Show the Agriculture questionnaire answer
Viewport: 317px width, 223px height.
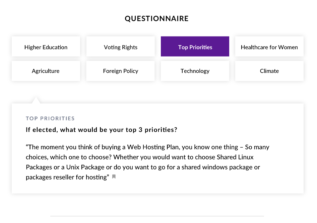coord(46,71)
